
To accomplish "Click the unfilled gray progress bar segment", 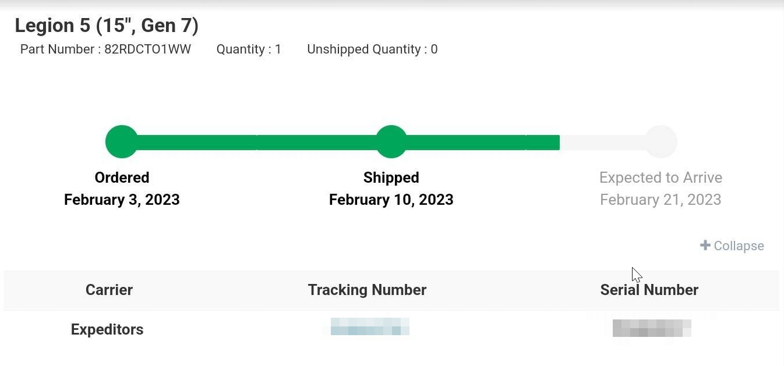I will [603, 143].
